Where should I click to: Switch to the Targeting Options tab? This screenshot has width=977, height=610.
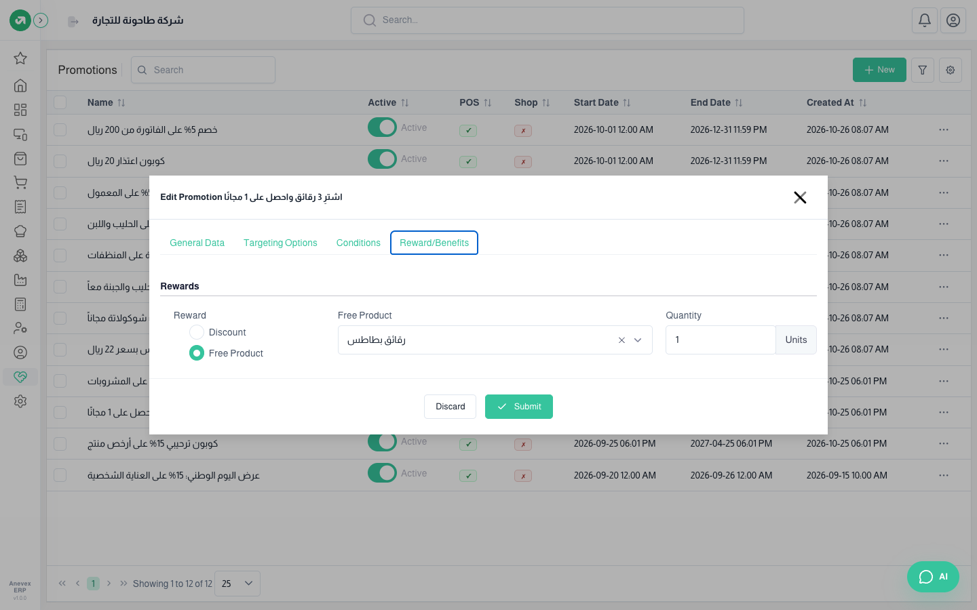pos(280,243)
